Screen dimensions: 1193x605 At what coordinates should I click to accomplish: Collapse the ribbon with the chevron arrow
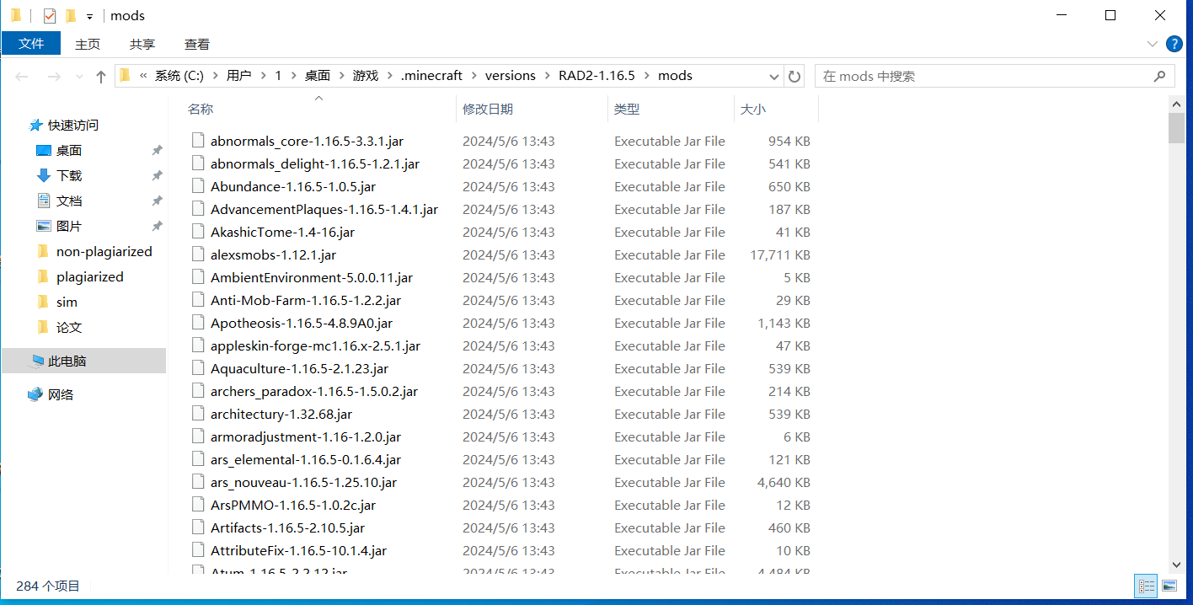pyautogui.click(x=1153, y=44)
